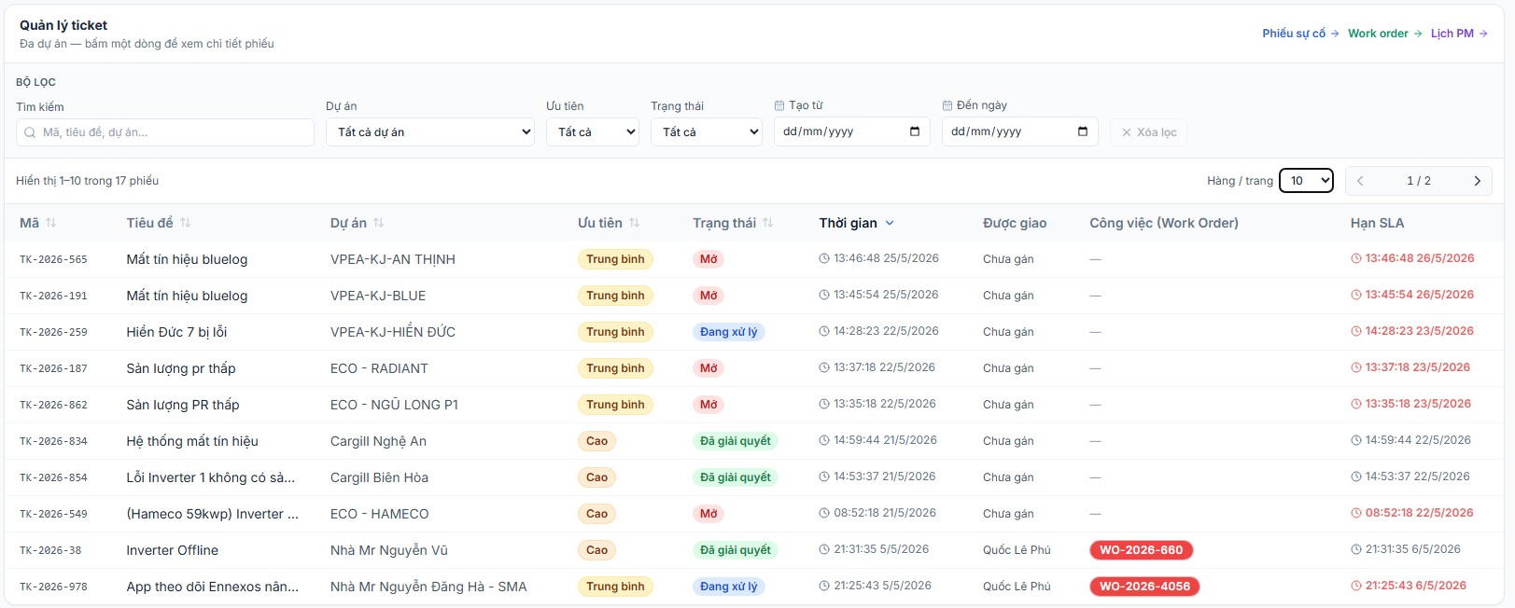Click project Nhà Mr Nguyễn Vũ
The height and width of the screenshot is (608, 1515).
point(389,550)
